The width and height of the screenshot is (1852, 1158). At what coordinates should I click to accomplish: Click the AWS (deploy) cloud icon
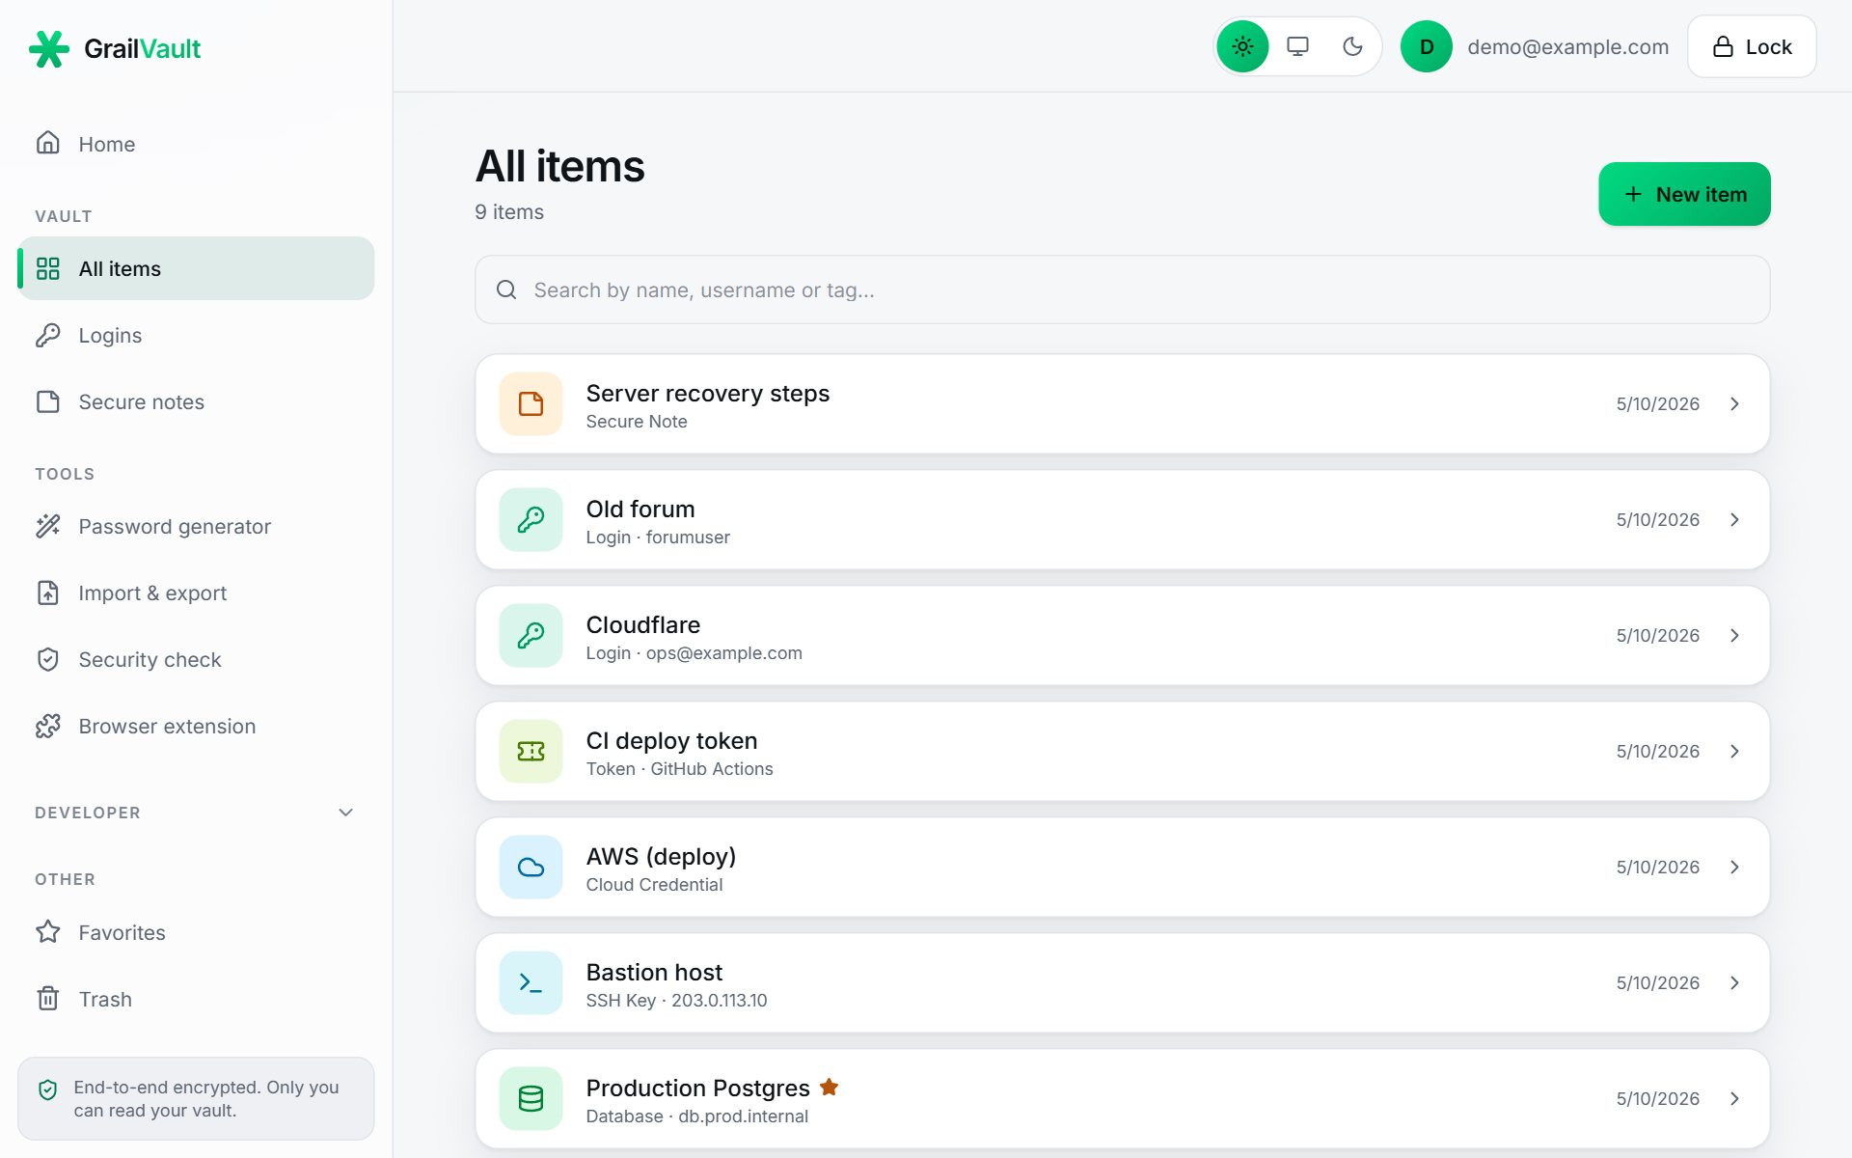(531, 867)
